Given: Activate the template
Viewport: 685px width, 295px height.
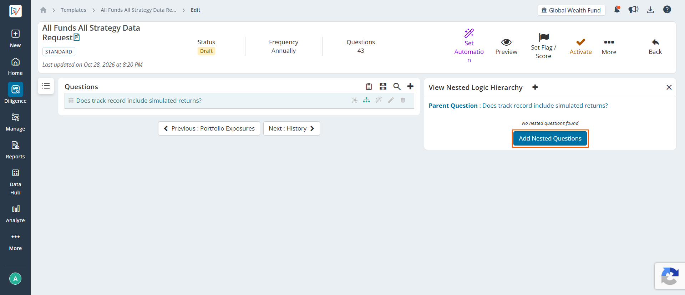Looking at the screenshot, I should [581, 47].
